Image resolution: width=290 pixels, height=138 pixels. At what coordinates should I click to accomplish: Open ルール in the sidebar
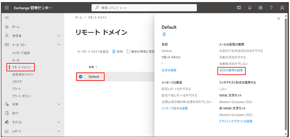16,60
